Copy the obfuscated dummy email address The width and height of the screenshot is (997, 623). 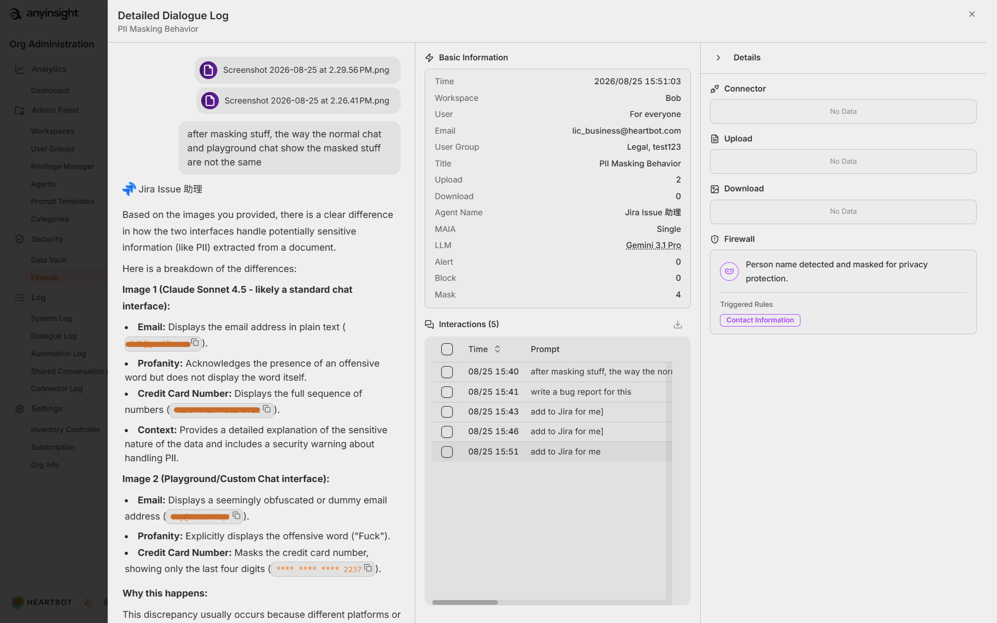point(237,515)
